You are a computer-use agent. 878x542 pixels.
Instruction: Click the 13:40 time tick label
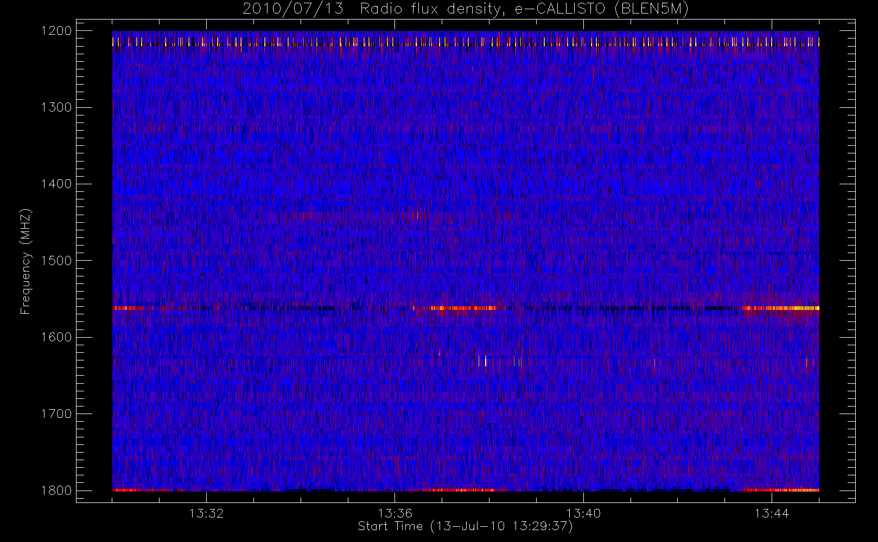pos(583,513)
